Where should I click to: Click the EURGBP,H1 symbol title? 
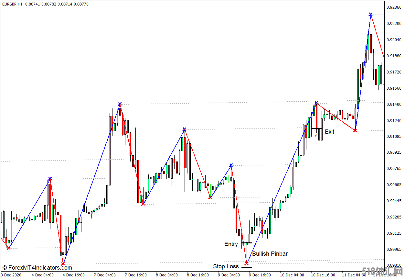(12, 4)
